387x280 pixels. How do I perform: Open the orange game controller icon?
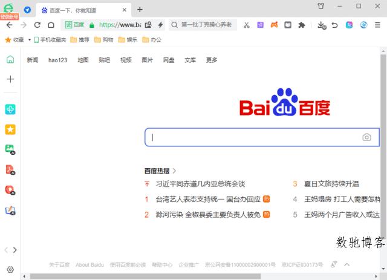pos(274,25)
